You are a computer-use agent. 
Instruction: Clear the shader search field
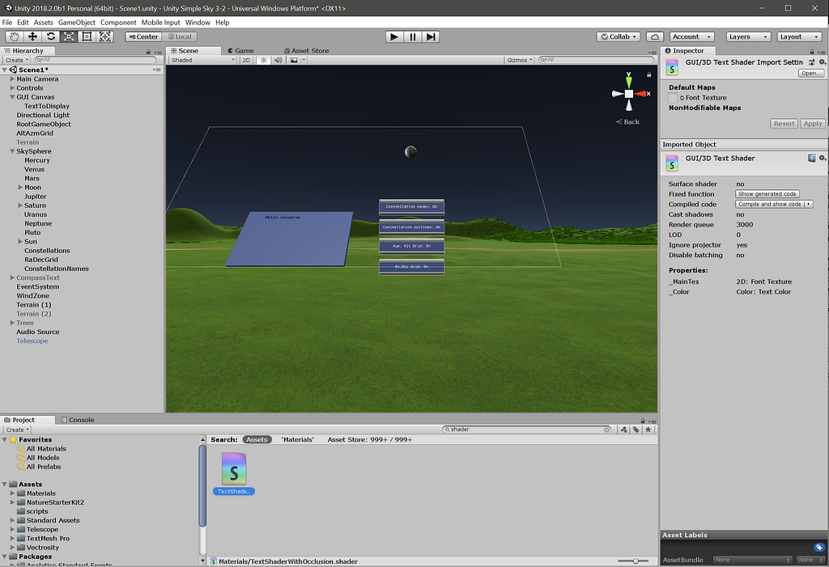(x=606, y=429)
